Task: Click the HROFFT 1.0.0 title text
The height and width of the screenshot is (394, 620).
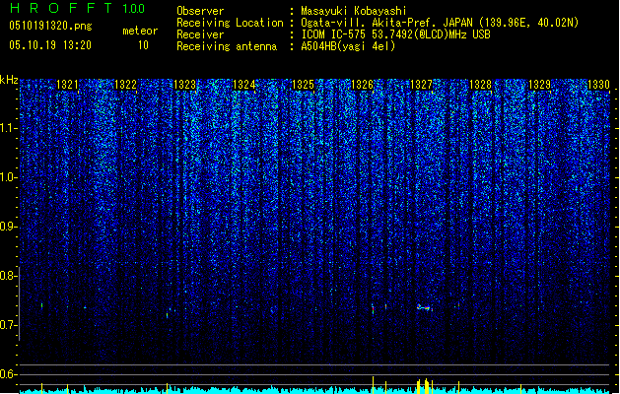Action: coord(77,8)
